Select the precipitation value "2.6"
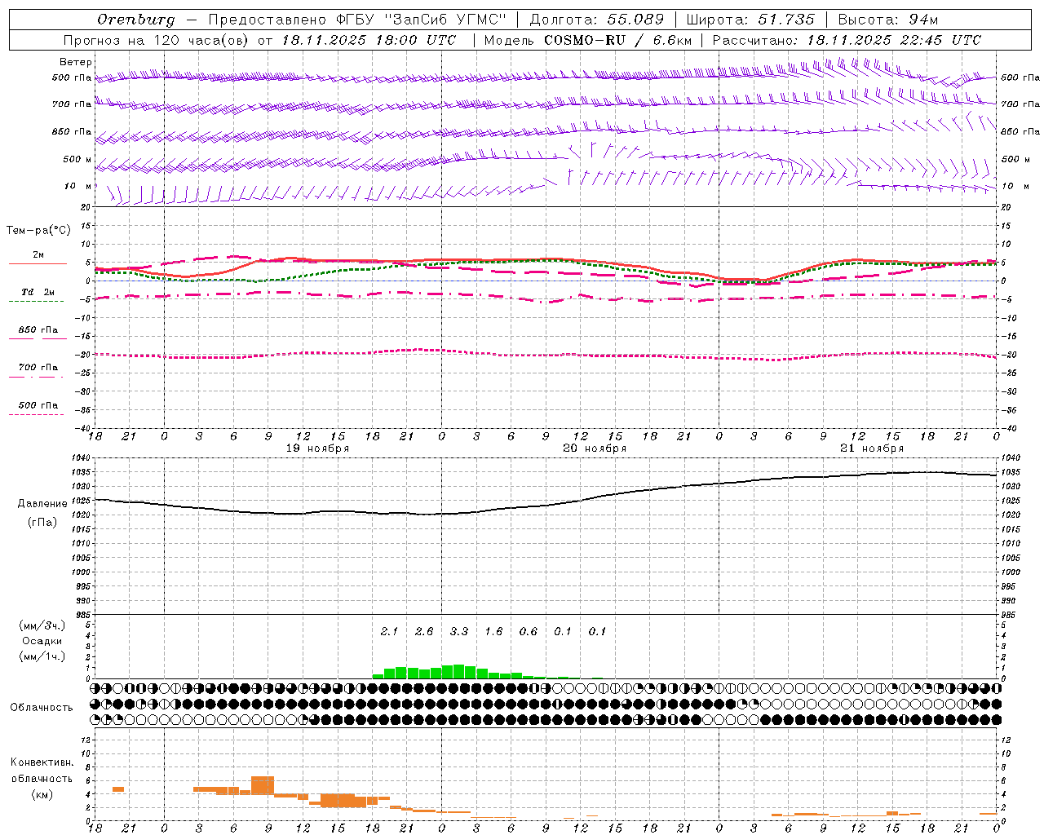Image resolution: width=1044 pixels, height=835 pixels. pyautogui.click(x=424, y=631)
